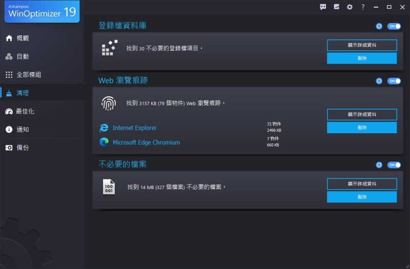Go to 概觀 overview in sidebar
The width and height of the screenshot is (410, 269).
tap(42, 38)
